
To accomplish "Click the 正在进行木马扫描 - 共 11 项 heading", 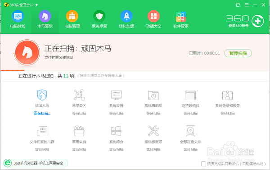I will pos(46,76).
